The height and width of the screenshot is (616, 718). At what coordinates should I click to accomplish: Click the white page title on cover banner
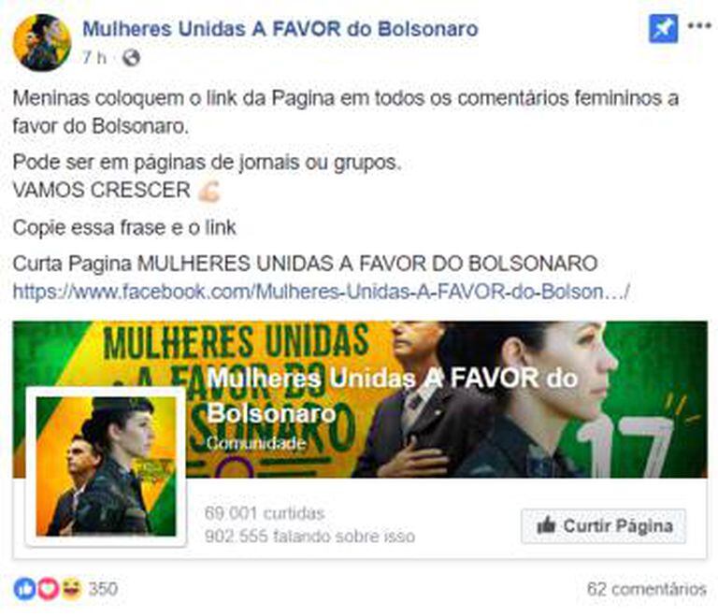(x=392, y=395)
